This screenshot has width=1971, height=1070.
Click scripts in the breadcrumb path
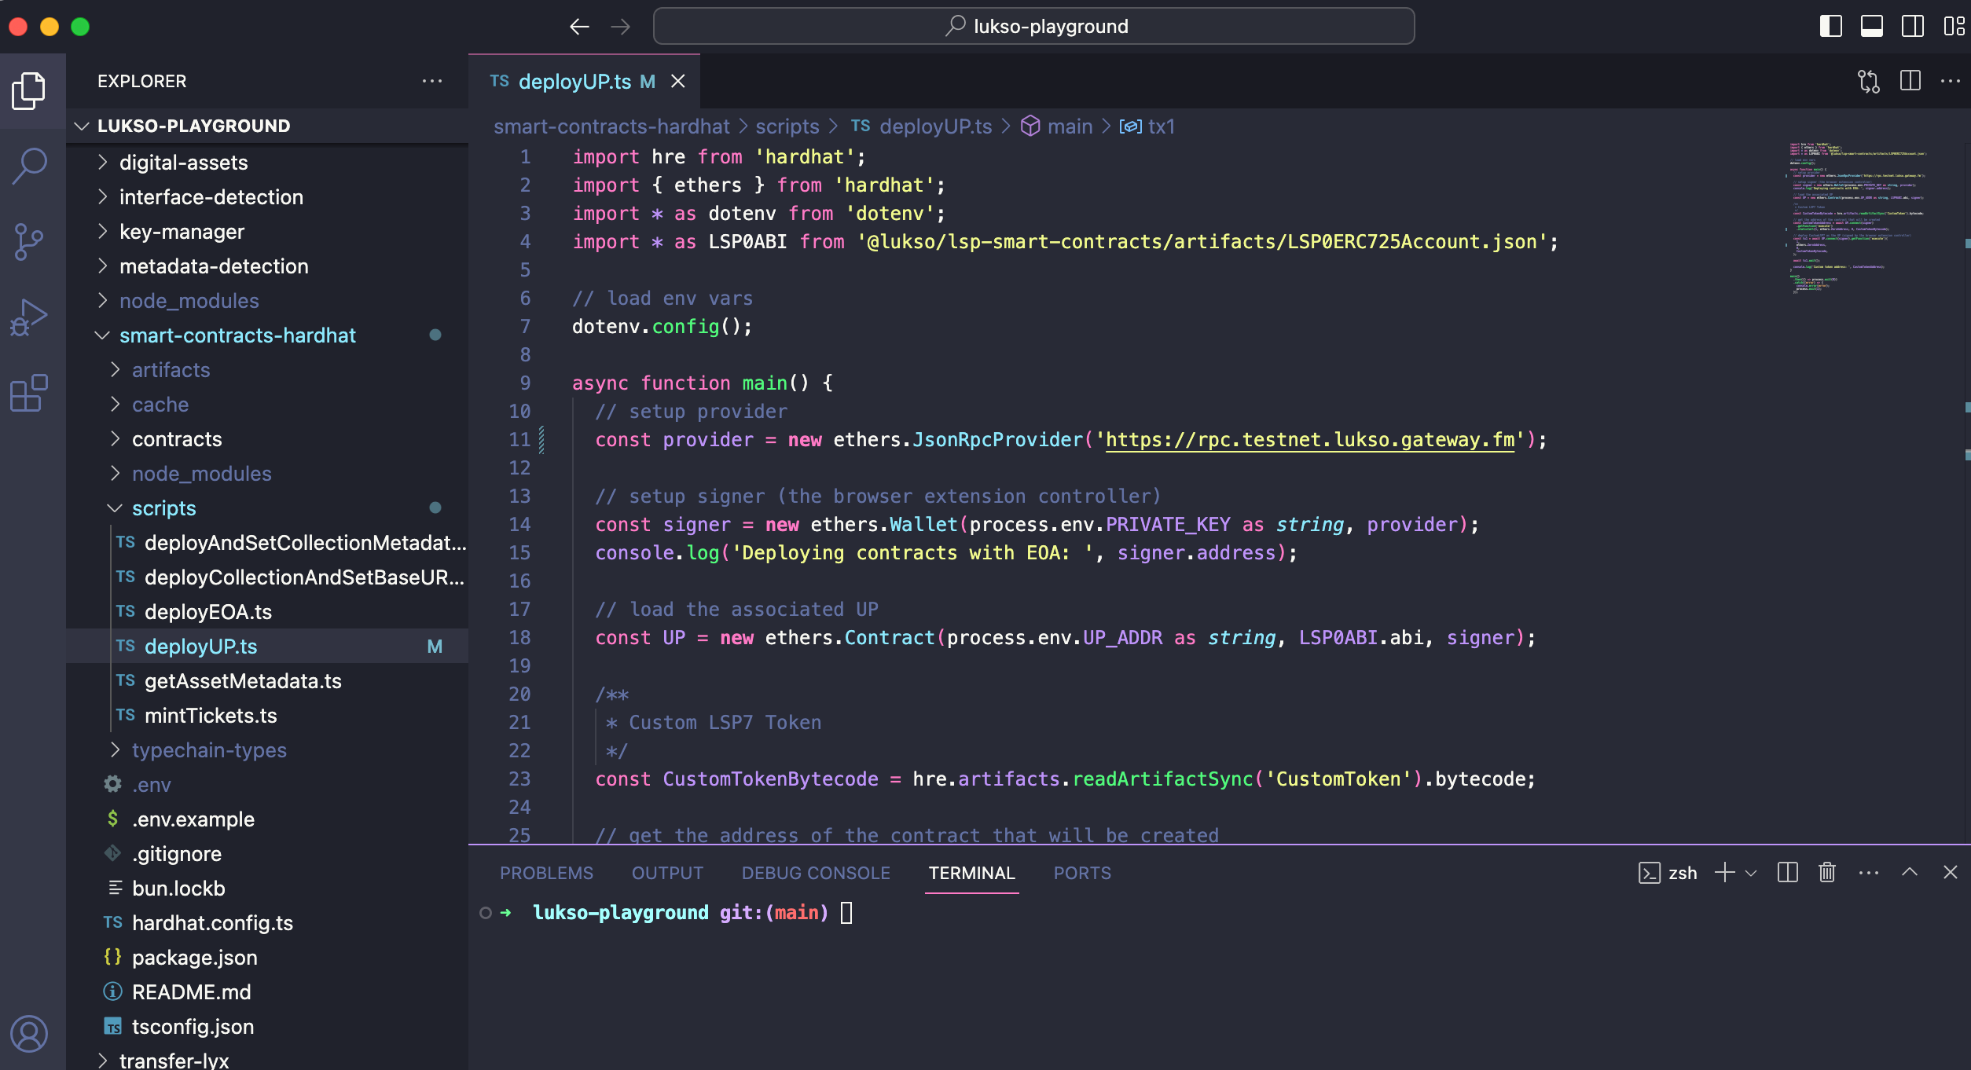point(787,126)
